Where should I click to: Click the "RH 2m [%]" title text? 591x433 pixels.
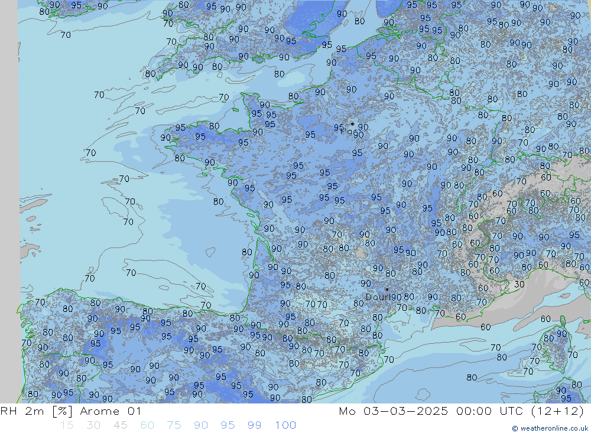pyautogui.click(x=36, y=411)
